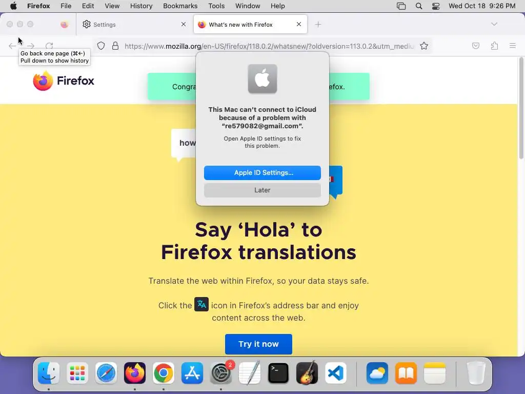The image size is (525, 394).
Task: Close the Settings tab
Action: coord(184,24)
